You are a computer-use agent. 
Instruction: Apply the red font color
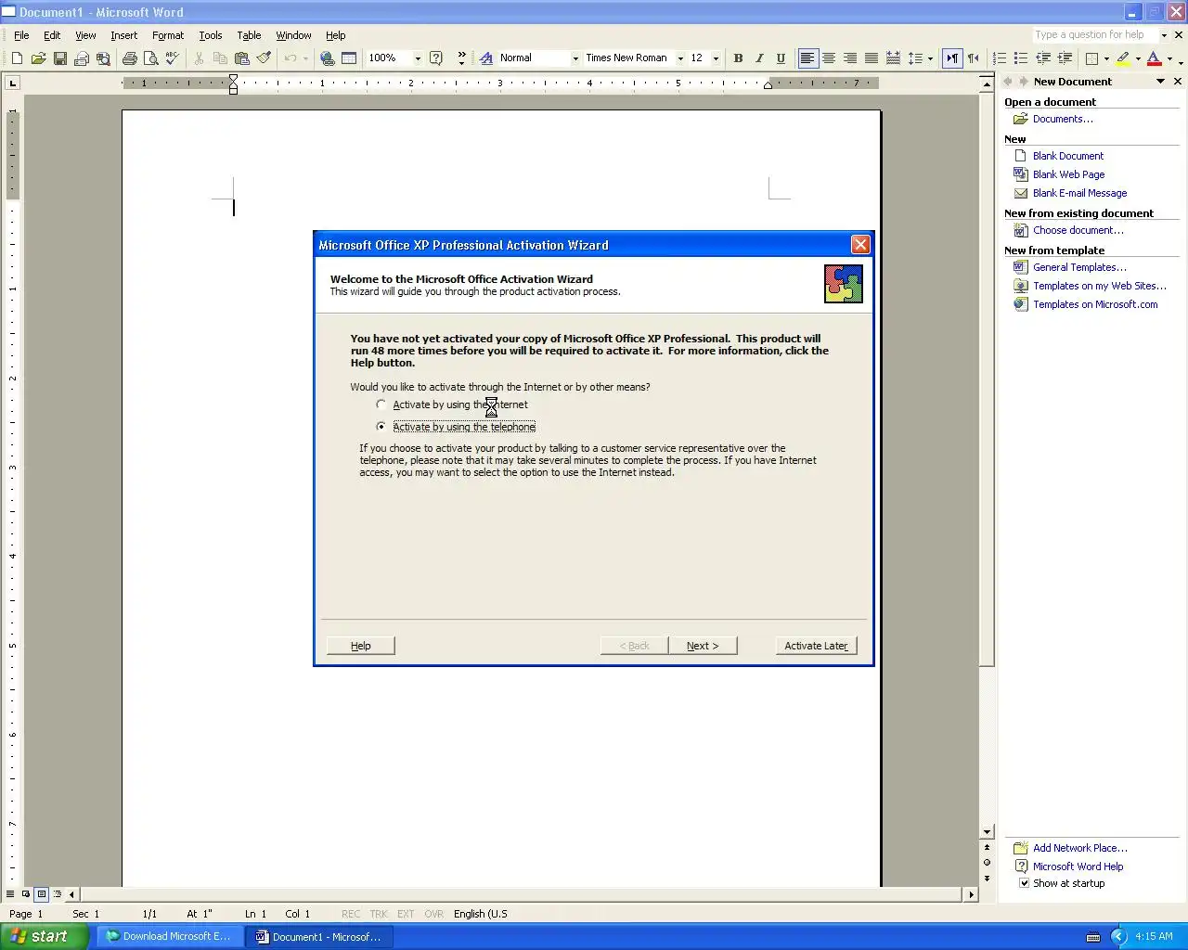1154,58
